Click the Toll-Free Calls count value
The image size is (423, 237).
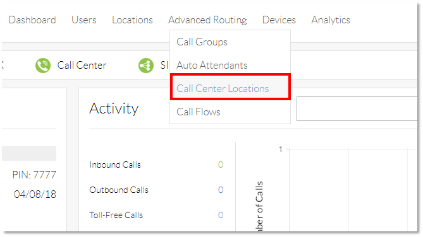(x=221, y=215)
